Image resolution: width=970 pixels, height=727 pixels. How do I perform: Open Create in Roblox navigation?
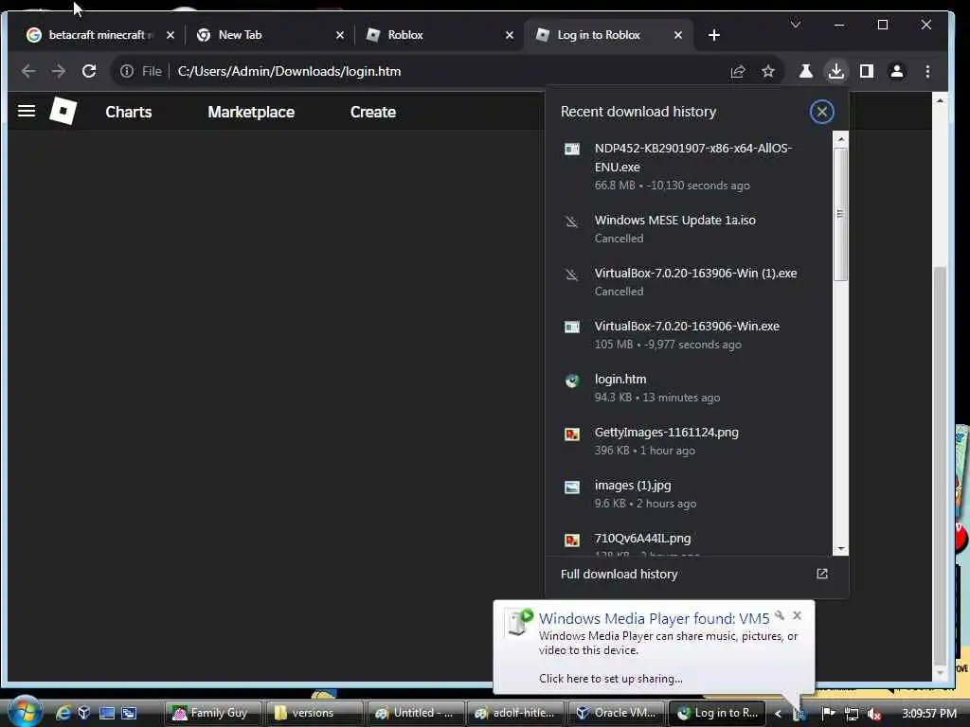[x=372, y=112]
